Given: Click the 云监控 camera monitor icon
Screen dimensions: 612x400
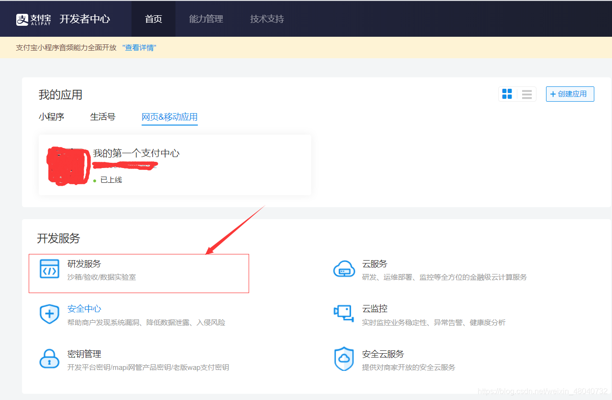Looking at the screenshot, I should pos(343,314).
